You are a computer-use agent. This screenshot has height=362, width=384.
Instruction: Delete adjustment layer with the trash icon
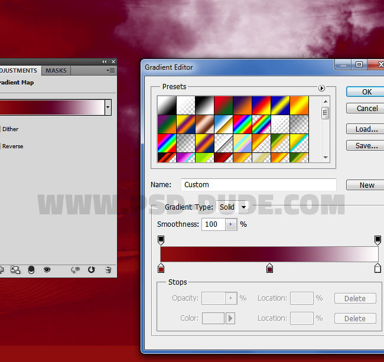tap(108, 270)
